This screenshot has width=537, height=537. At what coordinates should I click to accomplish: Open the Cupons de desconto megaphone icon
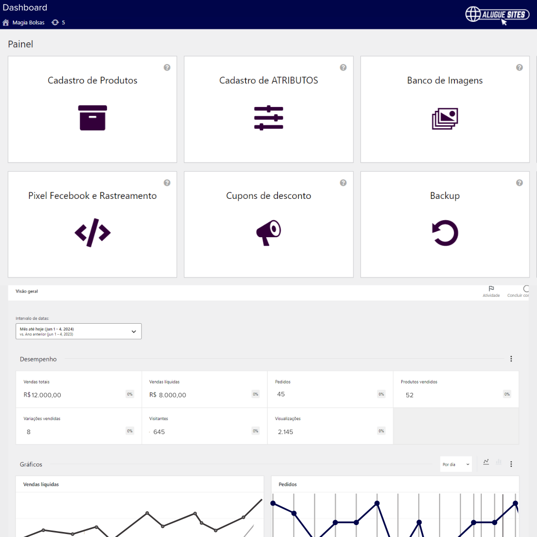point(268,233)
